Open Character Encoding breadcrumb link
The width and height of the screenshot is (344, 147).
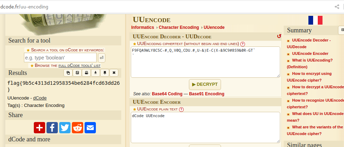point(179,27)
